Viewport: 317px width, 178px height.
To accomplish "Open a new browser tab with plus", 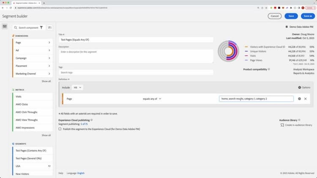I will [44, 3].
